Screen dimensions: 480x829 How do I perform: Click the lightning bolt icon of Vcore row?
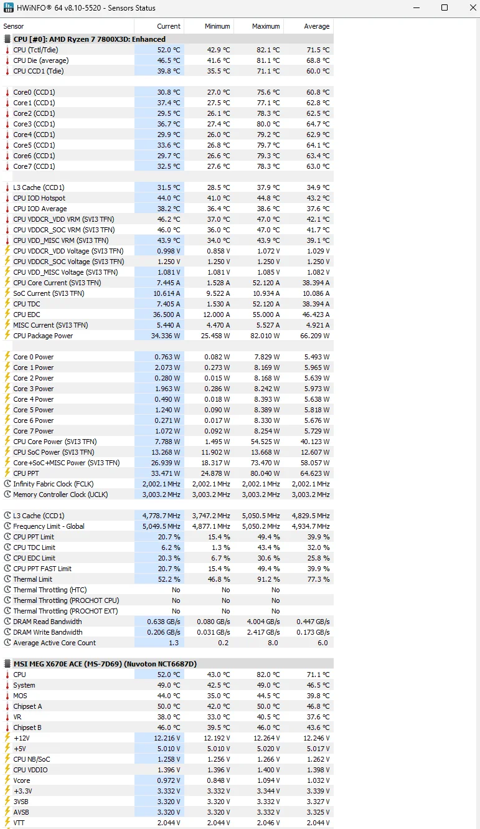(7, 780)
